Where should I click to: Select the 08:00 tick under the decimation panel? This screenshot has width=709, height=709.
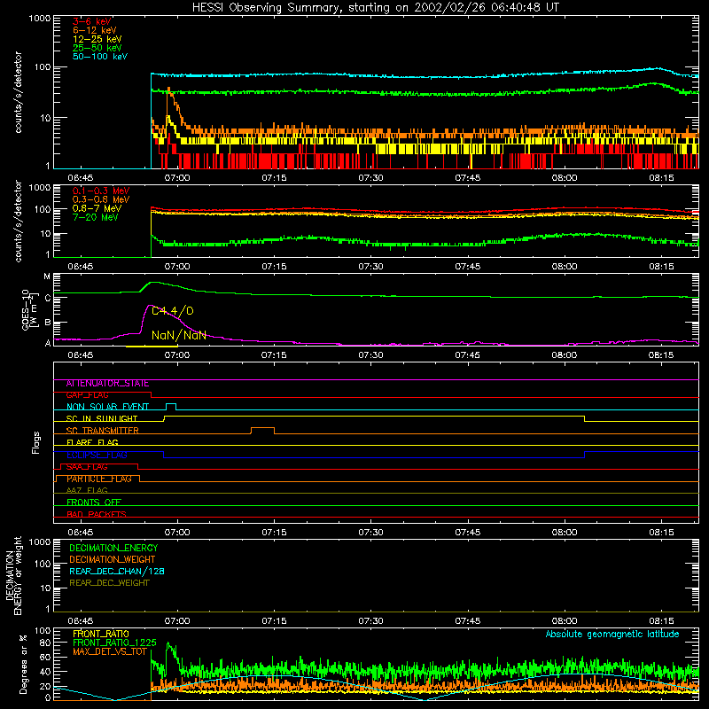[565, 621]
